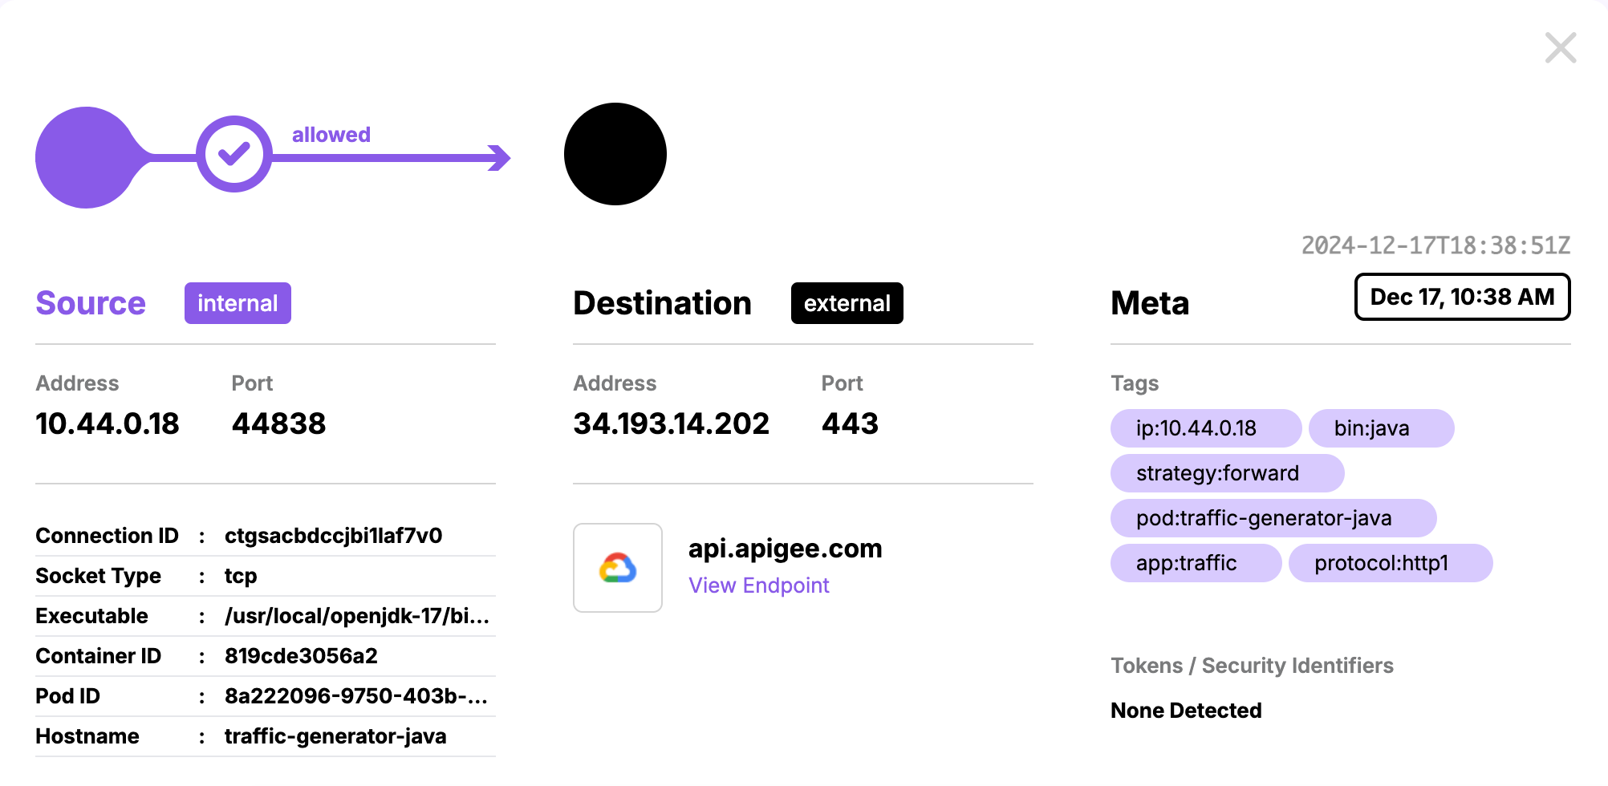
Task: Click the Connection ID value
Action: [x=333, y=536]
